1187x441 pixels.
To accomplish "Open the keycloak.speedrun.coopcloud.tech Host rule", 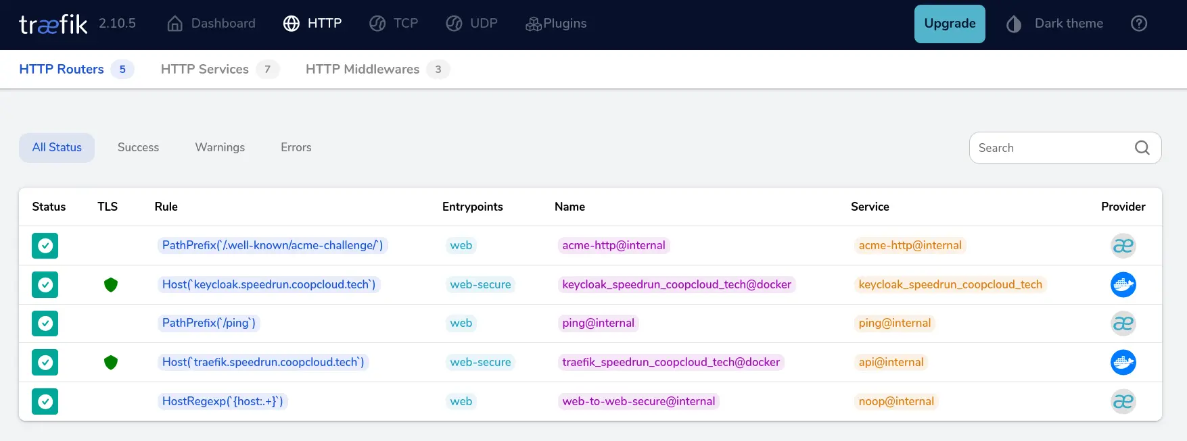I will [269, 284].
